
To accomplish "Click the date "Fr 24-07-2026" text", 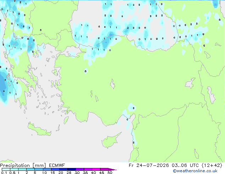I will [x=149, y=165].
